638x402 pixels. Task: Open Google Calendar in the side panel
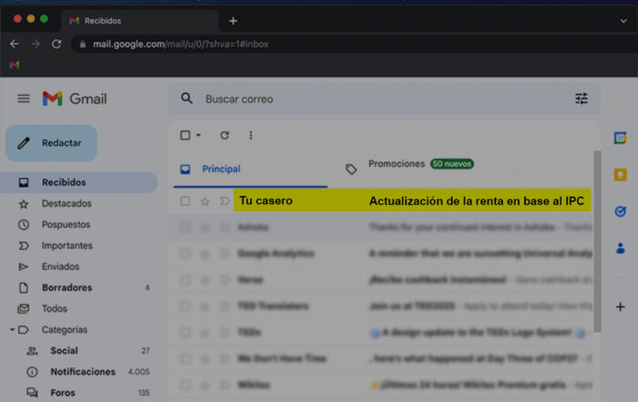click(620, 138)
